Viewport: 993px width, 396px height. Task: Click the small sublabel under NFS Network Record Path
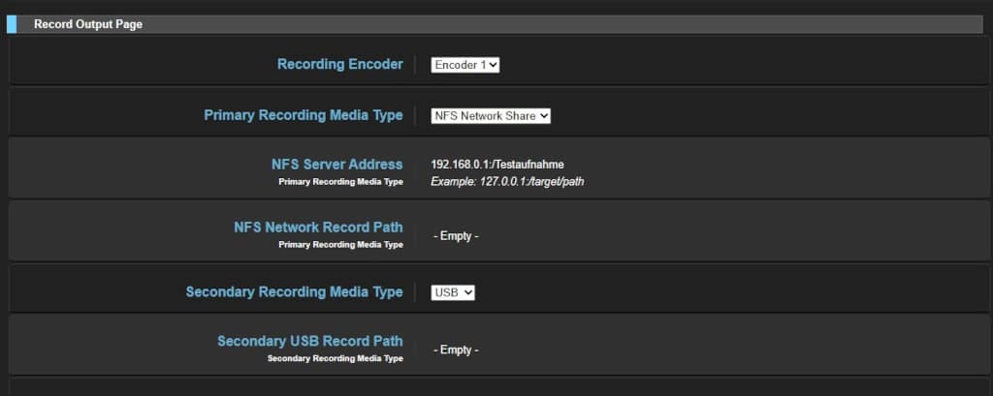coord(340,245)
